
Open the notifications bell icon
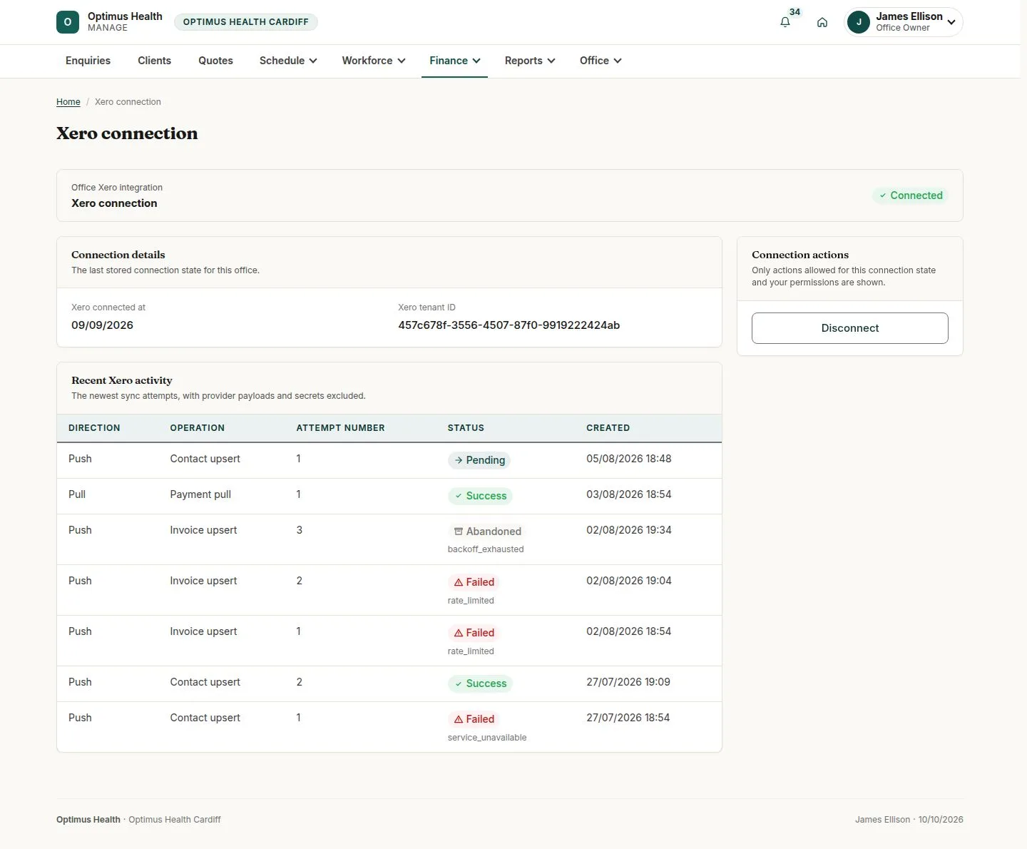pyautogui.click(x=785, y=22)
